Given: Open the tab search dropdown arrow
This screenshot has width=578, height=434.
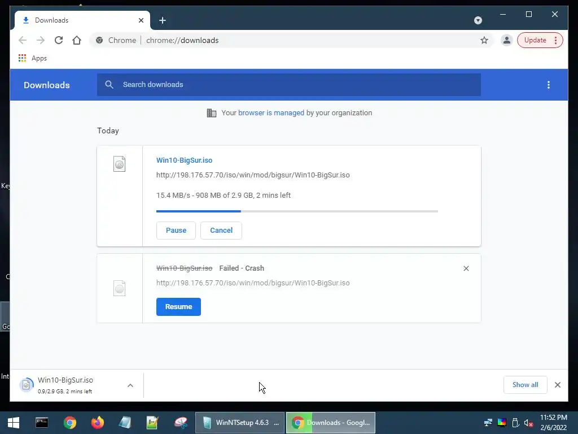Looking at the screenshot, I should pos(478,20).
